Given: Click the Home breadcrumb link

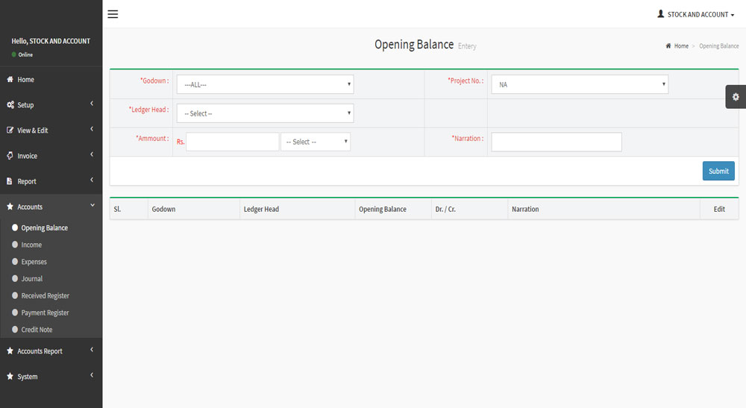Looking at the screenshot, I should pyautogui.click(x=681, y=46).
